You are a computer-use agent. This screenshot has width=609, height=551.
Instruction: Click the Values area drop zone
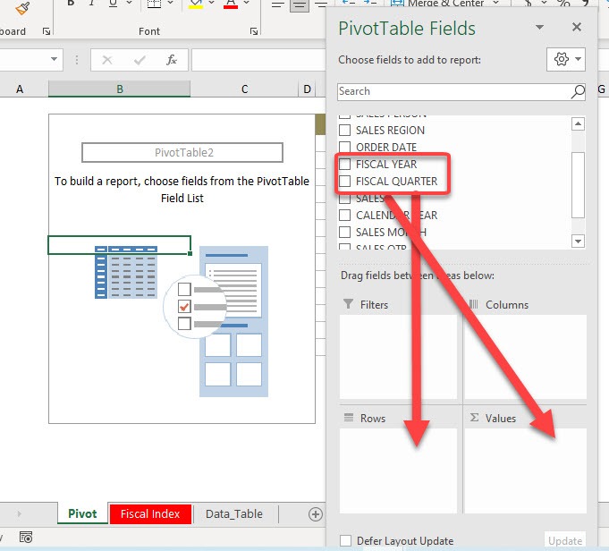526,470
